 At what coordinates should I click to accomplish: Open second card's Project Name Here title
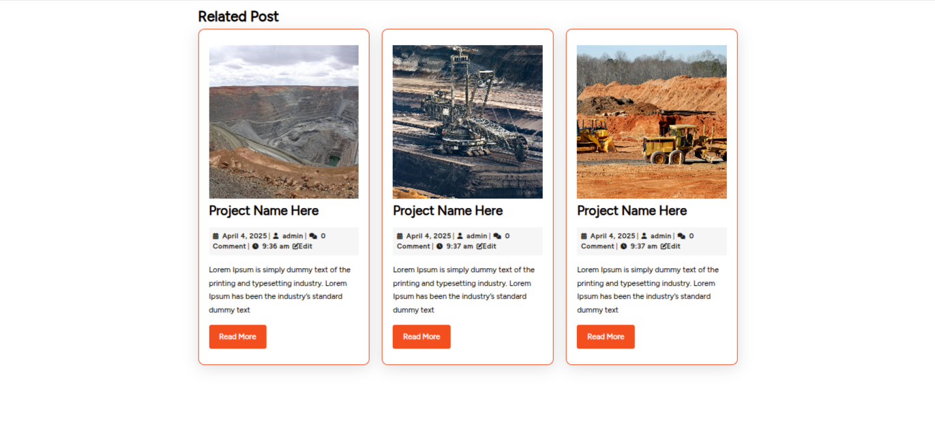tap(447, 211)
